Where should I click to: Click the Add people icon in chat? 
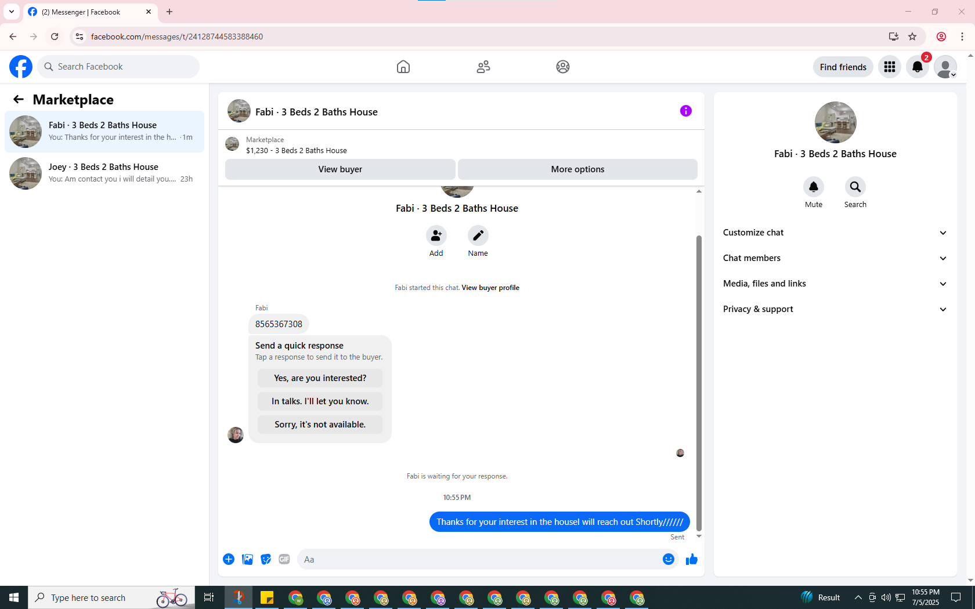(x=436, y=235)
